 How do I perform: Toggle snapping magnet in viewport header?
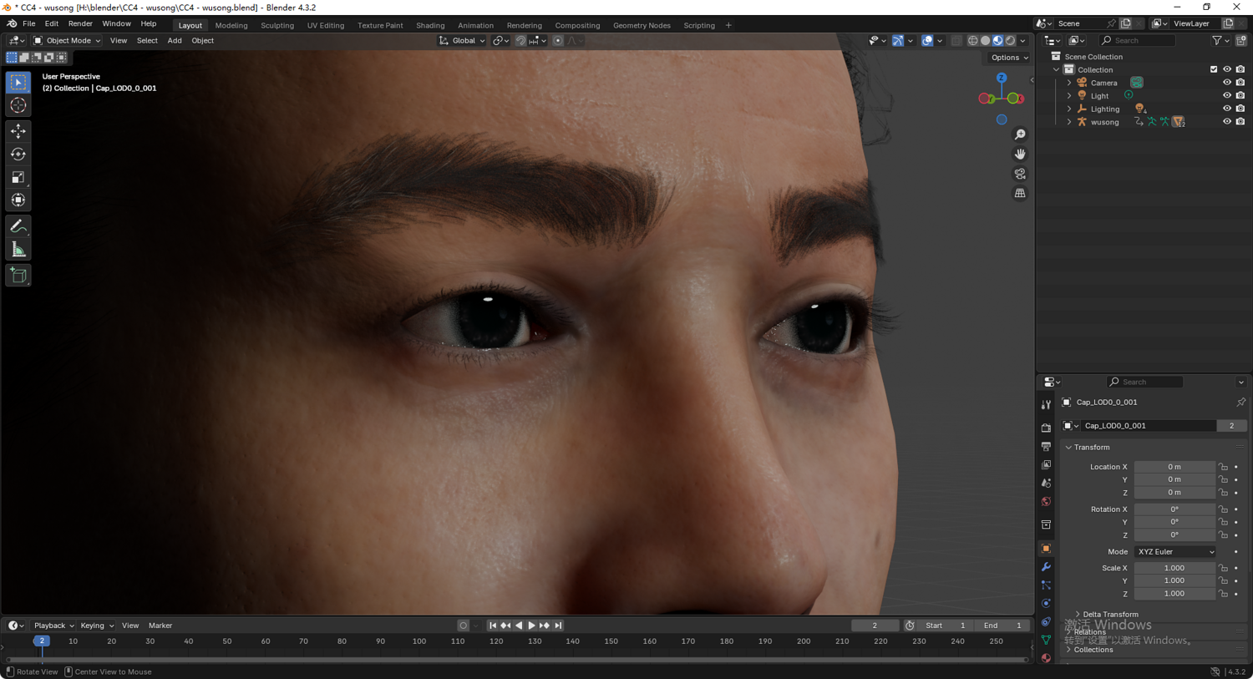520,40
